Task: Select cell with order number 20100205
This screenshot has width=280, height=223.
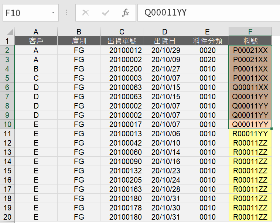Action: click(x=122, y=180)
